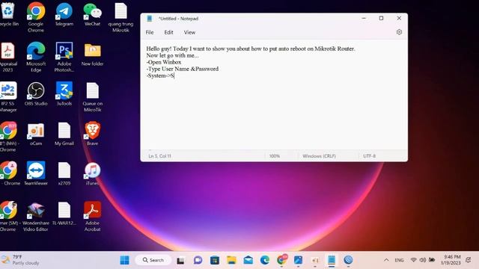The height and width of the screenshot is (269, 479).
Task: Click 'Windows (CRLF)' in the status bar
Action: (319, 156)
